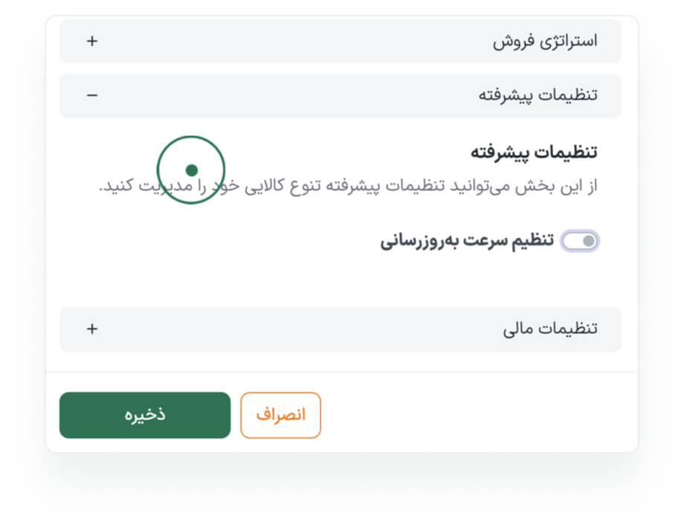Click the grey knob of the update-speed toggle
Viewport: 684px width, 528px height.
pos(588,241)
